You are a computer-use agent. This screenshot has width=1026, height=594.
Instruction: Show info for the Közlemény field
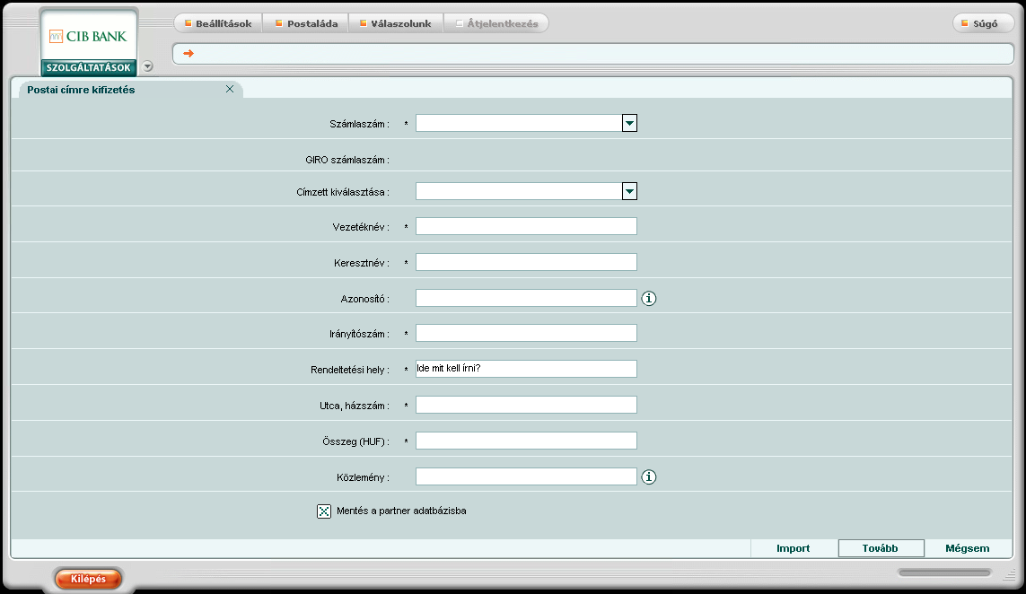pyautogui.click(x=648, y=476)
